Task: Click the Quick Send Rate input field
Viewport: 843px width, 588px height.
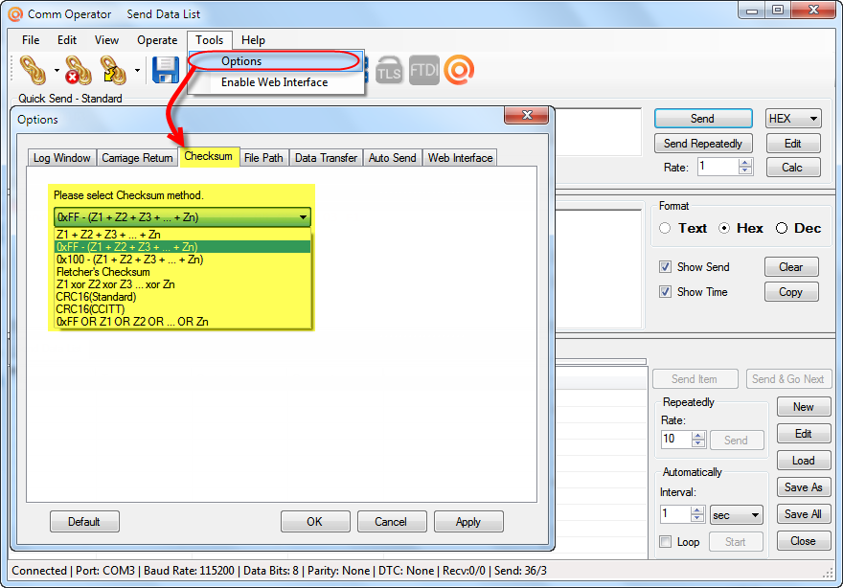Action: (x=718, y=168)
